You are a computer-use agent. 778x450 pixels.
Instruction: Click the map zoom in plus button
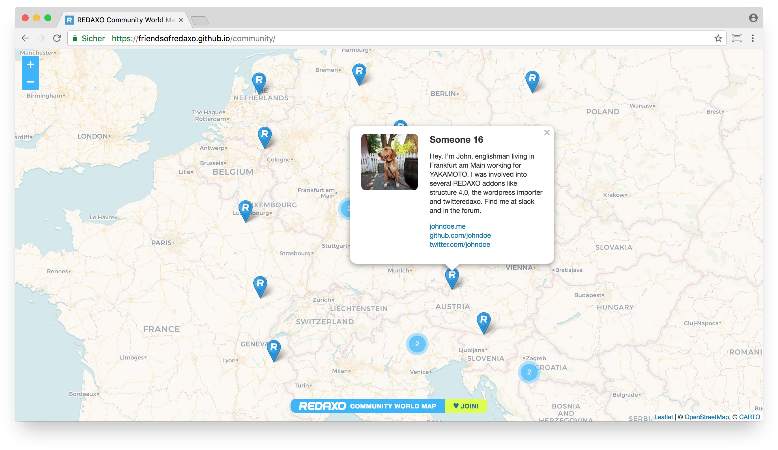pos(30,64)
